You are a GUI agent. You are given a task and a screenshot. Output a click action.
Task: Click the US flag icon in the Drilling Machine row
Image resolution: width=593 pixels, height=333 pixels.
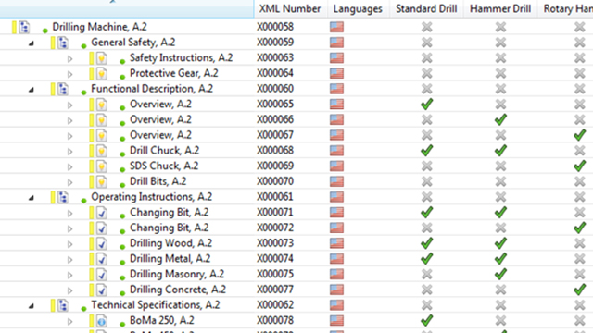(336, 27)
